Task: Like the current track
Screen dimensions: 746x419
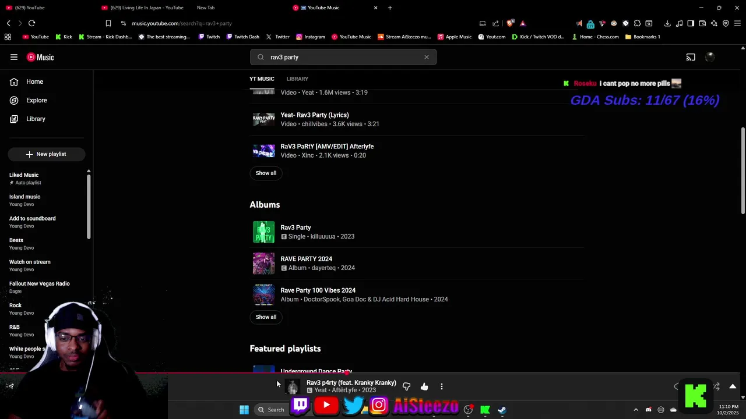Action: [424, 386]
